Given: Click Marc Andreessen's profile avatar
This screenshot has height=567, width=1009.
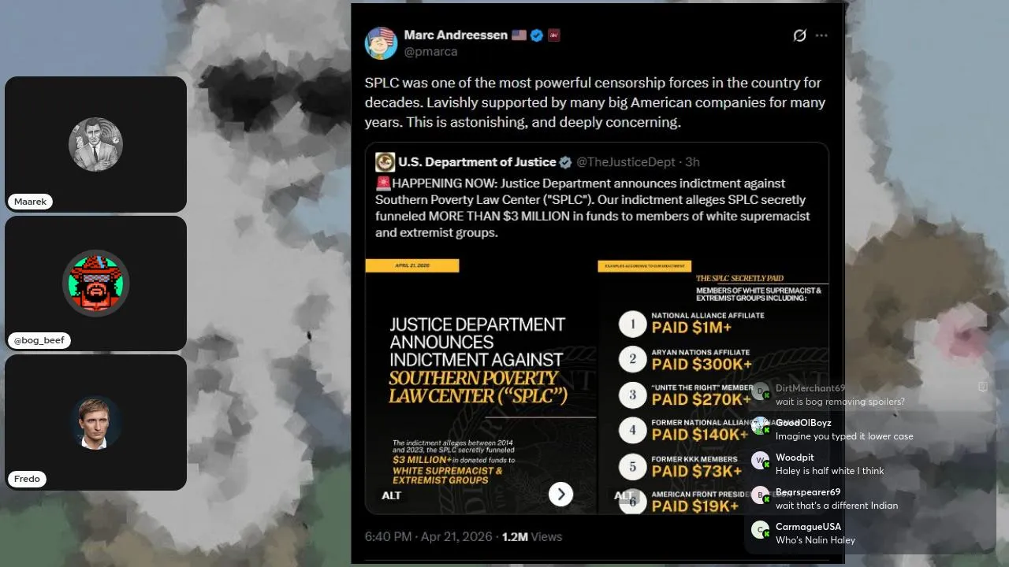Looking at the screenshot, I should pyautogui.click(x=381, y=43).
